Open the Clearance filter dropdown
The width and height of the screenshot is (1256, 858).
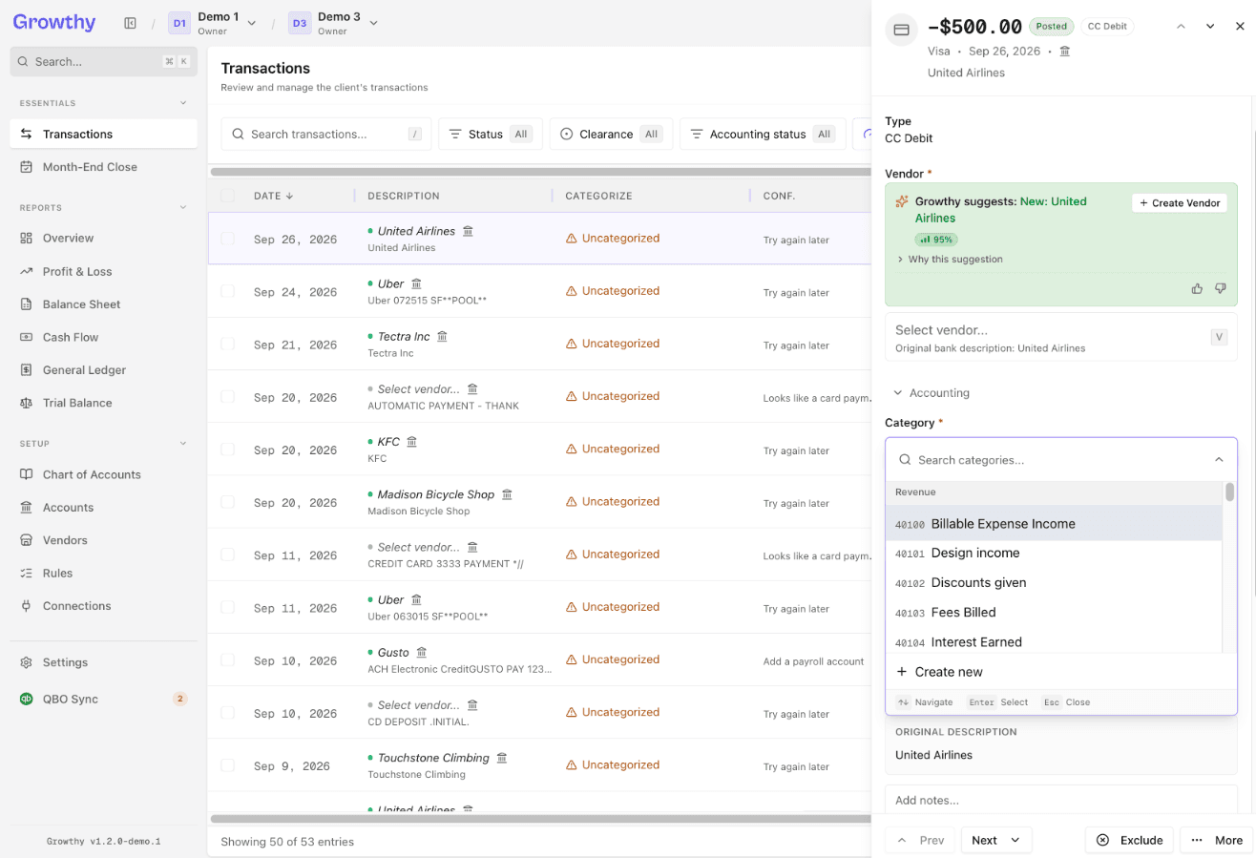click(x=611, y=135)
